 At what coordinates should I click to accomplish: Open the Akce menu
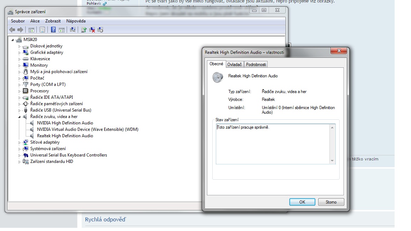pyautogui.click(x=35, y=21)
